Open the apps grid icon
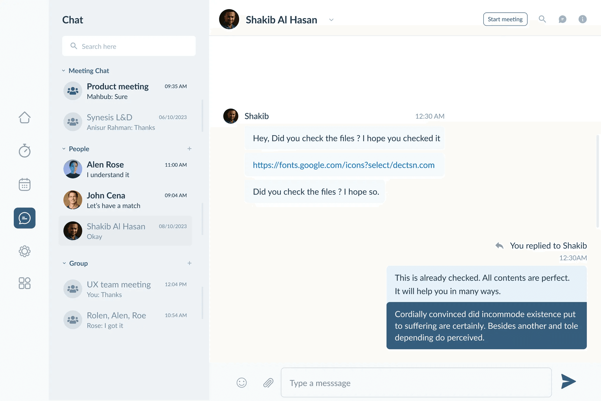Viewport: 601px width, 401px height. 25,283
